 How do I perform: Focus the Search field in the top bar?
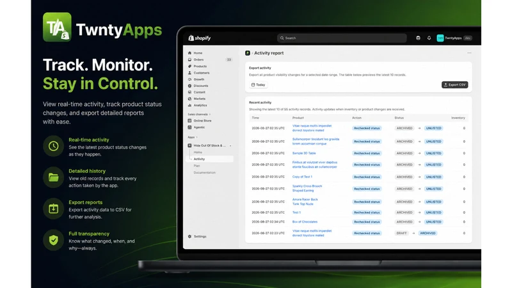(342, 38)
